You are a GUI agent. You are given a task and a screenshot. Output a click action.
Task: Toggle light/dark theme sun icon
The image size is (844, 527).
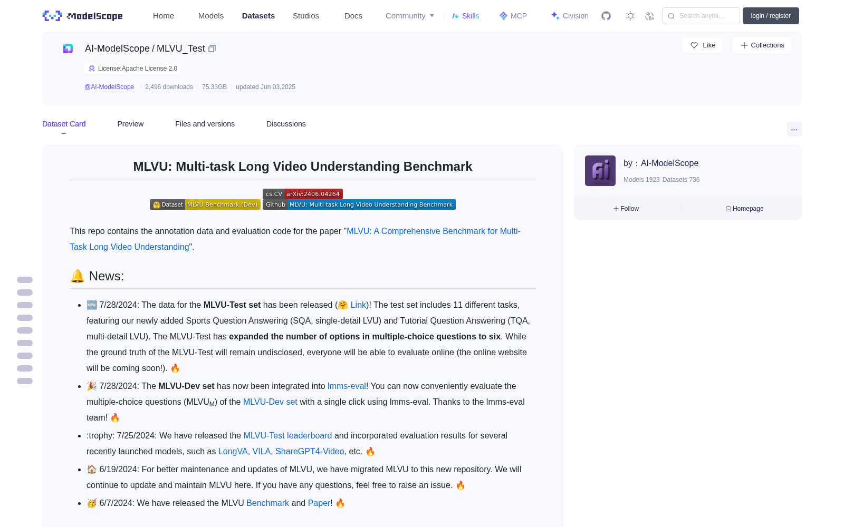(630, 16)
